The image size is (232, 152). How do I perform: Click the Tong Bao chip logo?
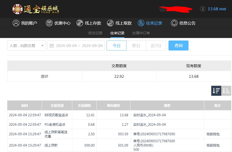(x=17, y=9)
